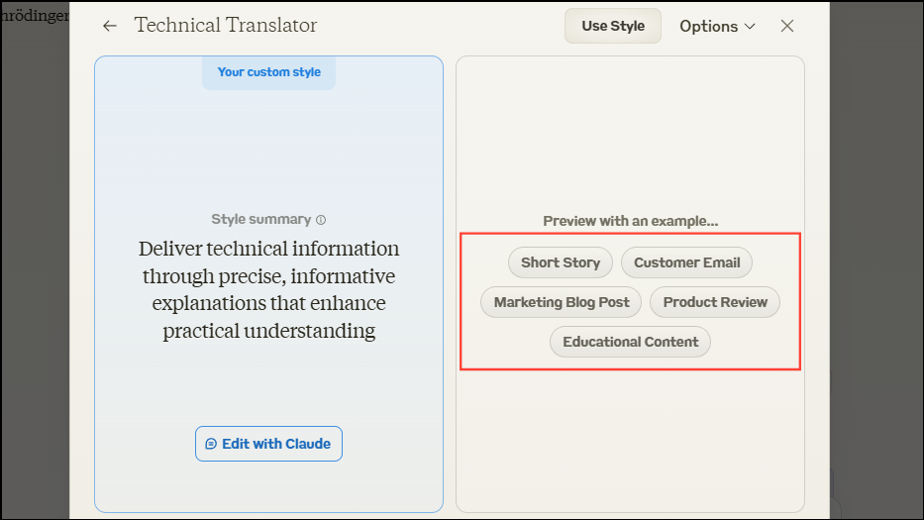Select the Short Story example chip
Image resolution: width=924 pixels, height=520 pixels.
[x=561, y=262]
